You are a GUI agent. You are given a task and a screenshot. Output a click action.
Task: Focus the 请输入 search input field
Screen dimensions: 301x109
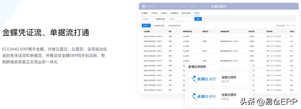pyautogui.click(x=181, y=19)
